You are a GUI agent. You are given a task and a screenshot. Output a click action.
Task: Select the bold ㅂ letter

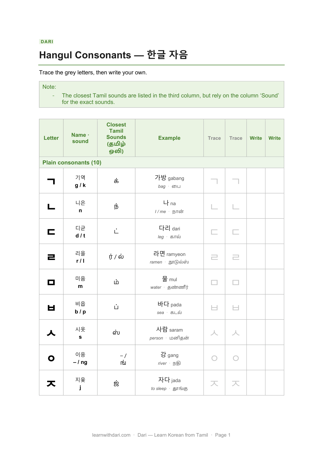pyautogui.click(x=51, y=307)
